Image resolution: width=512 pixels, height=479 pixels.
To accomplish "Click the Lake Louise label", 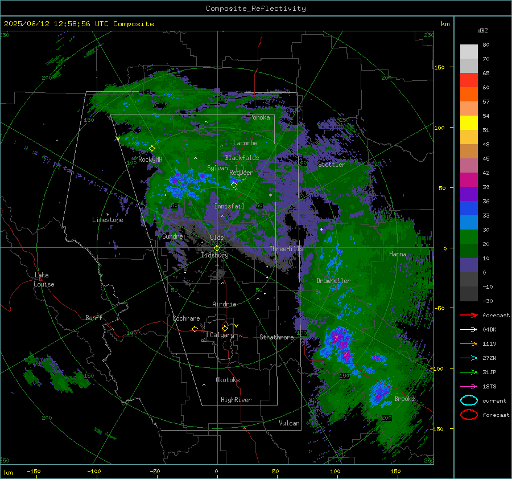I will (44, 280).
